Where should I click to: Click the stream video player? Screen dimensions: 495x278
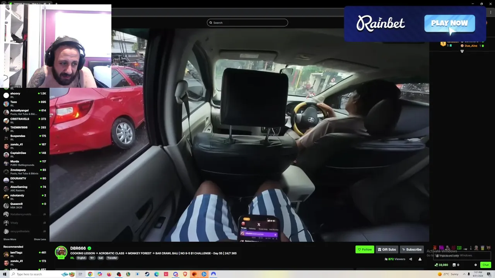(239, 135)
